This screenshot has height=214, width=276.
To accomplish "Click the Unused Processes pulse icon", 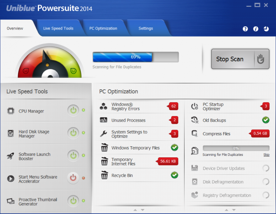I will point(103,120).
